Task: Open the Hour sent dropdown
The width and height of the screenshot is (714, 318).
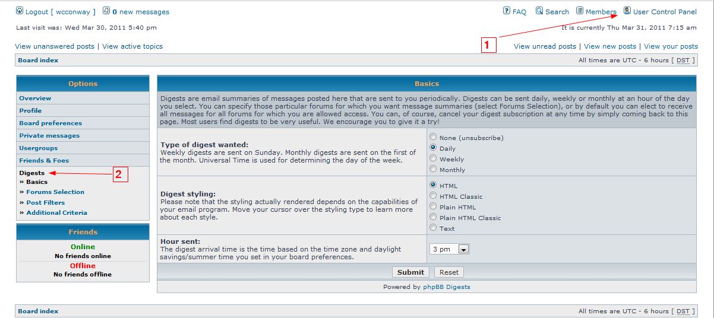Action: tap(449, 249)
